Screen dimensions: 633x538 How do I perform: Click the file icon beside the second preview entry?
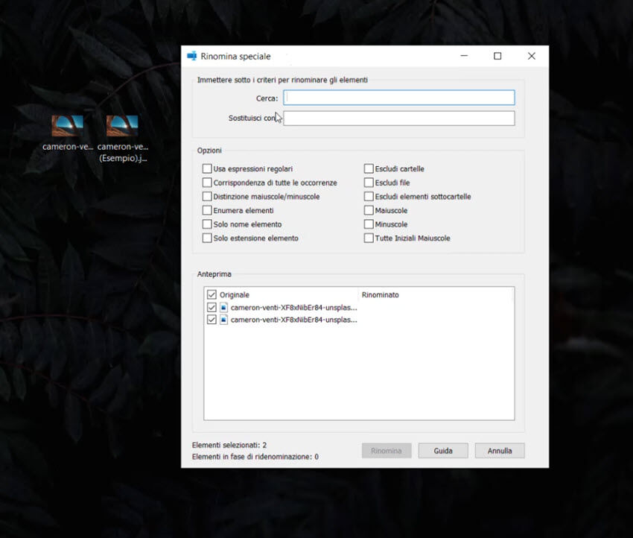(x=223, y=320)
